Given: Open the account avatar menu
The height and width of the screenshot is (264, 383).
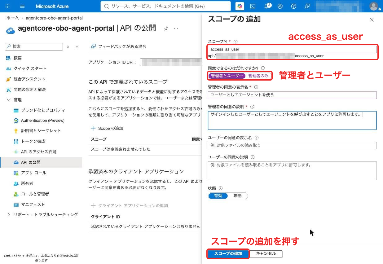Looking at the screenshot, I should click(x=374, y=6).
